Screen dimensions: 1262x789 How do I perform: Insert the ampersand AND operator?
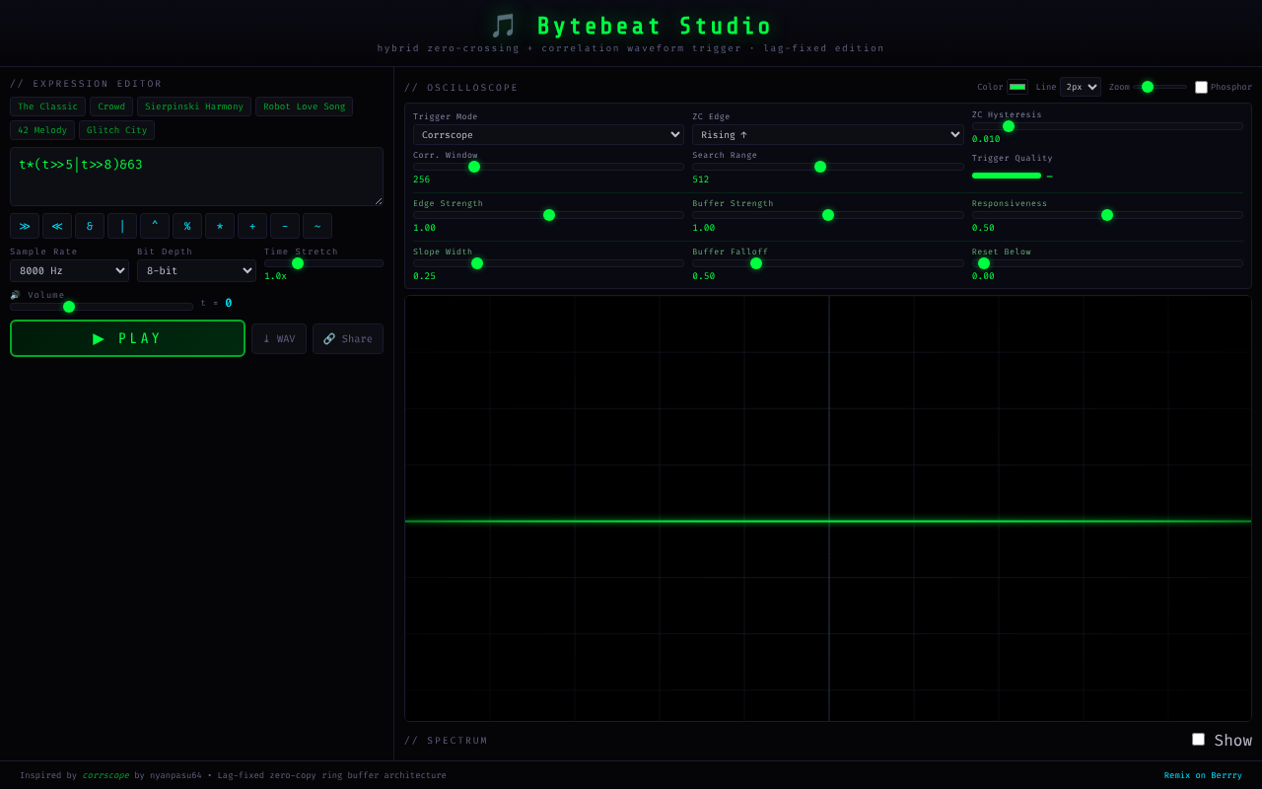point(90,226)
